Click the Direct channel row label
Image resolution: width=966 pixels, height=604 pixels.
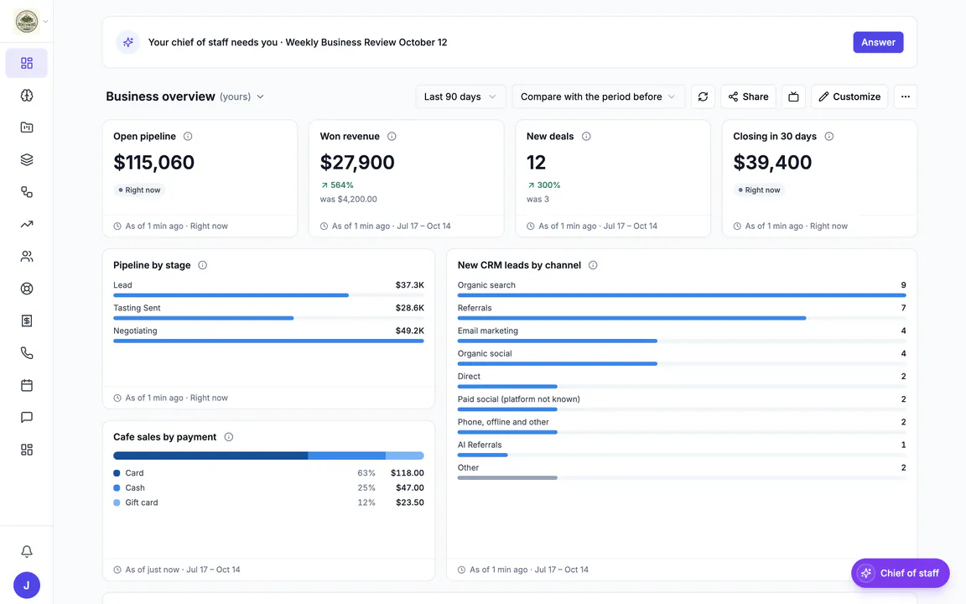click(469, 377)
